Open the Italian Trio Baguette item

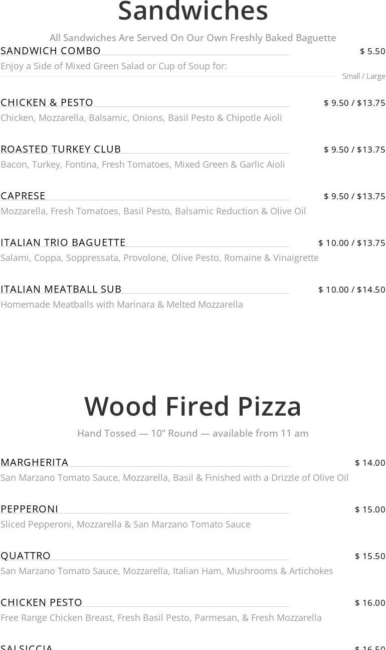click(63, 242)
